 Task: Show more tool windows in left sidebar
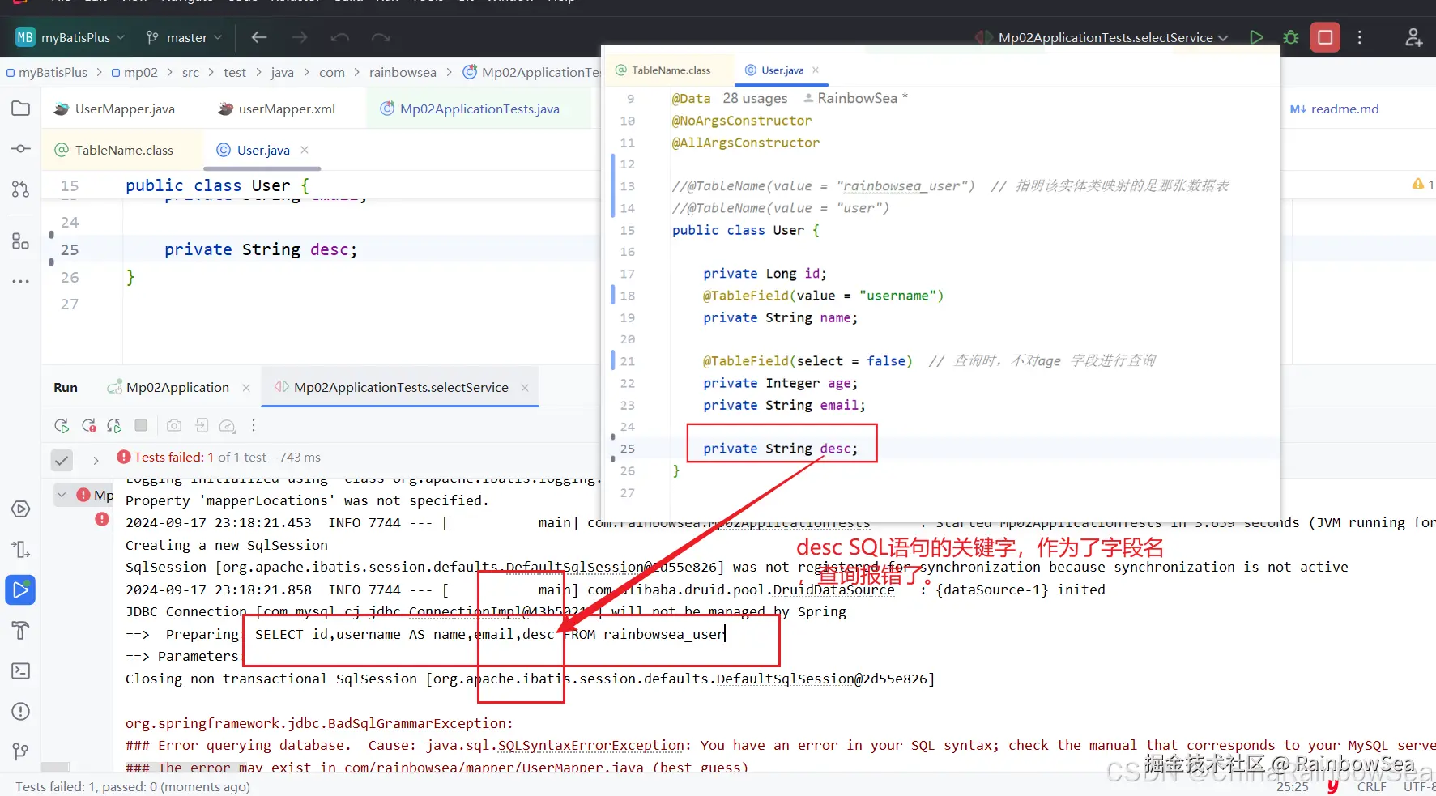21,282
